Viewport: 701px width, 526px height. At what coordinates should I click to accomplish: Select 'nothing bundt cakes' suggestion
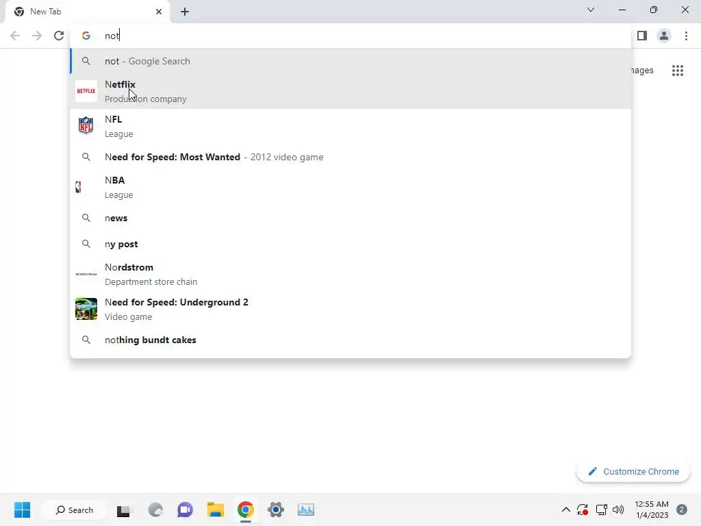(x=350, y=340)
